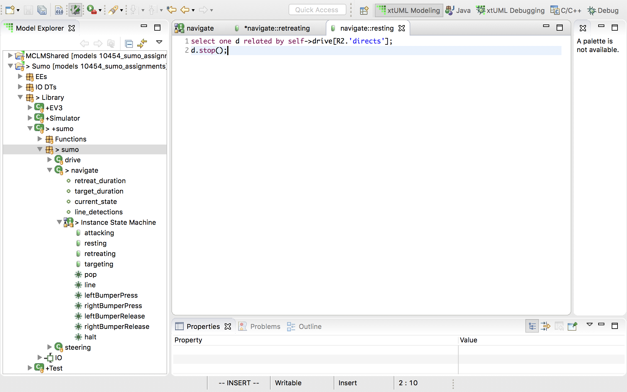Click the Back navigation arrow in toolbar

click(x=185, y=10)
